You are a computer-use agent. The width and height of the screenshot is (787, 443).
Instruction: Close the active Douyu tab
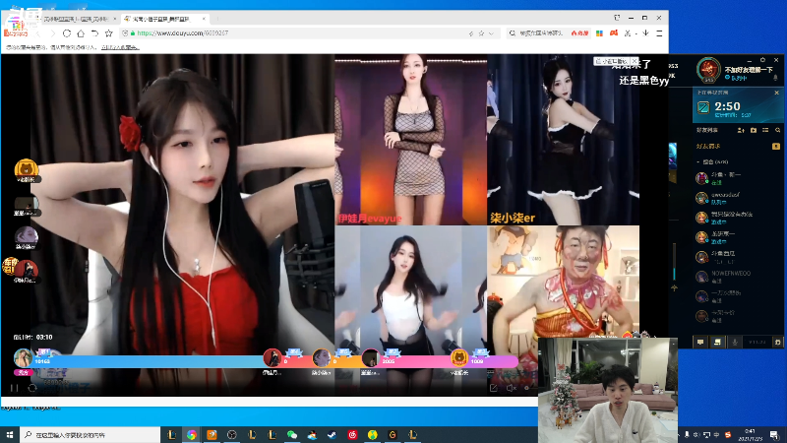point(204,19)
